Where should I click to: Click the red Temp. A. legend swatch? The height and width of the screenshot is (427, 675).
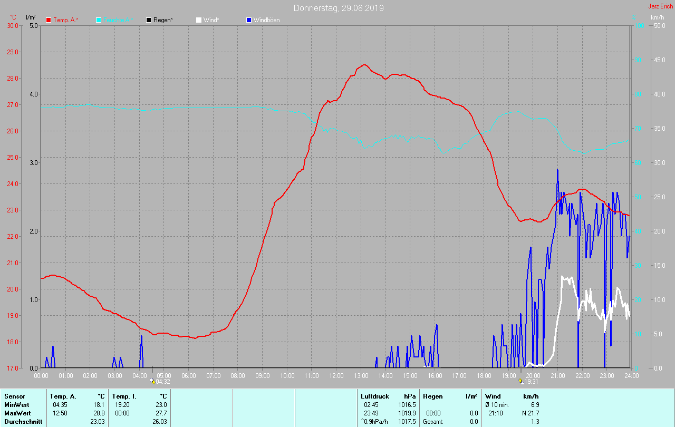tap(49, 20)
